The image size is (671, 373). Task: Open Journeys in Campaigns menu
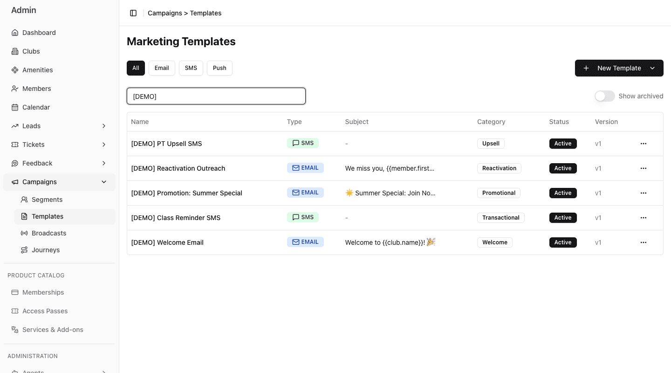pyautogui.click(x=65, y=250)
